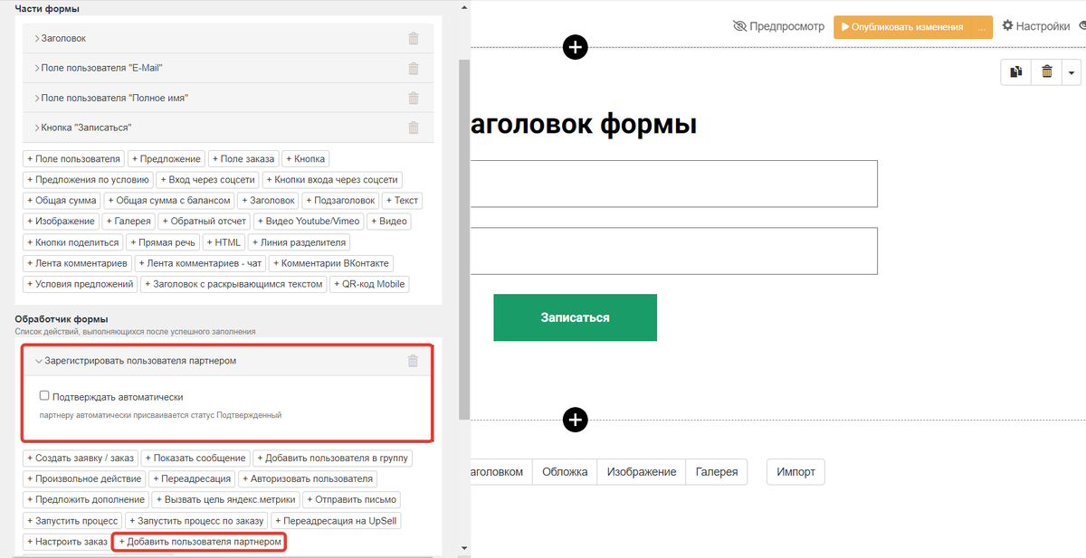Delete the "Записаться" button row
1086x558 pixels.
coord(414,128)
